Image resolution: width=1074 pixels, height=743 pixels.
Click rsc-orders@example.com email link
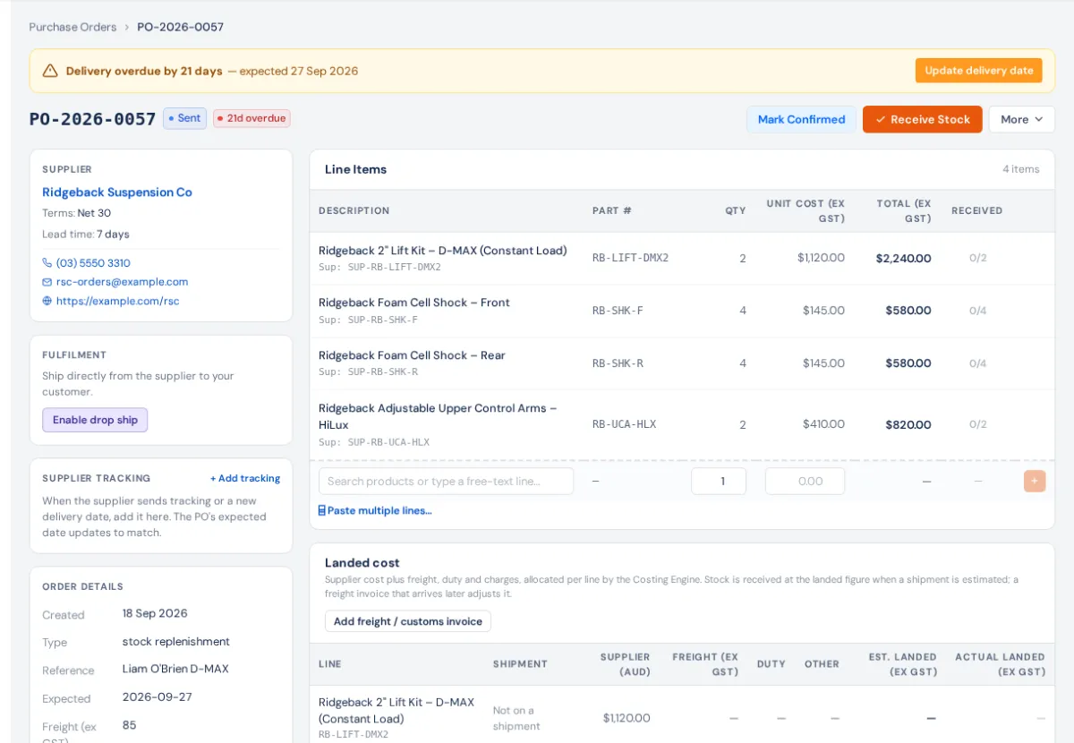click(122, 282)
